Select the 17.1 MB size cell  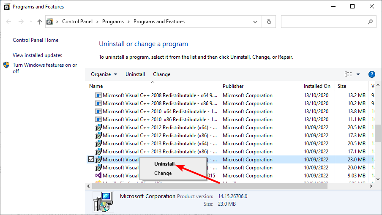point(356,152)
